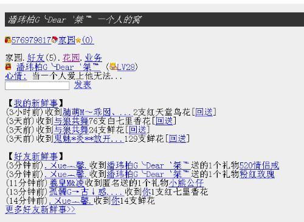Open 与狼共舞 link in 24支鲜花 row
The height and width of the screenshot is (222, 304).
71,130
